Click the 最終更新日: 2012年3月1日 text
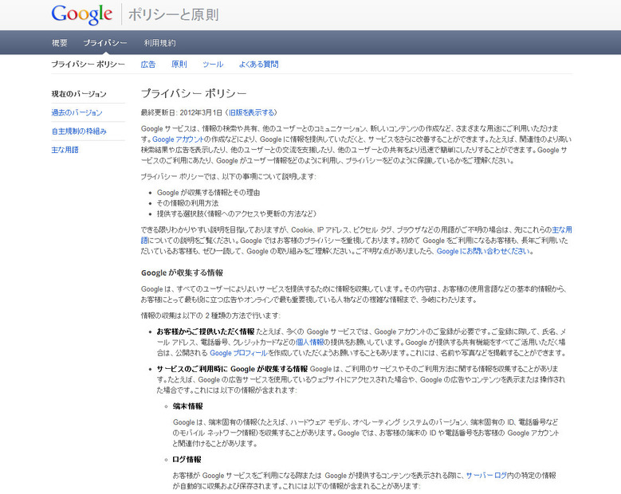 [x=182, y=112]
